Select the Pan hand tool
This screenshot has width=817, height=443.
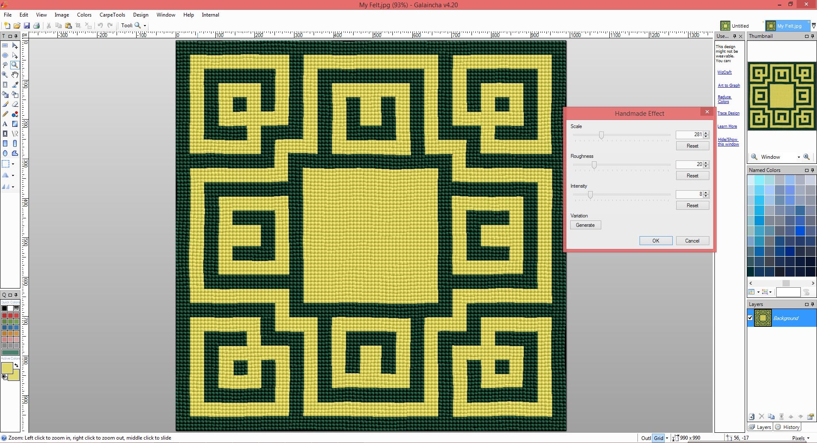click(x=15, y=75)
